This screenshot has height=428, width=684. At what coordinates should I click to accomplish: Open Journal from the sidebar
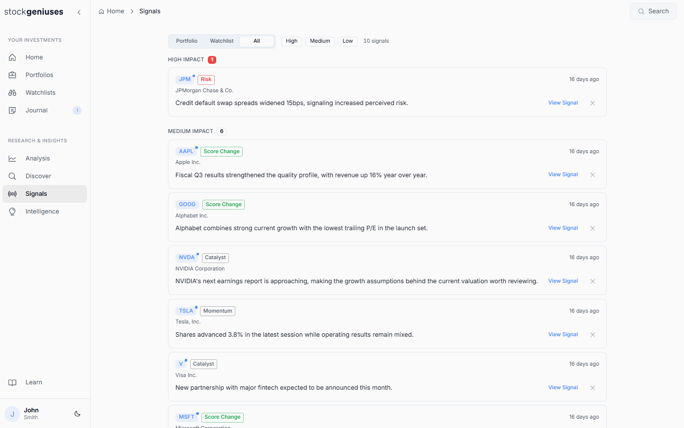[45, 110]
